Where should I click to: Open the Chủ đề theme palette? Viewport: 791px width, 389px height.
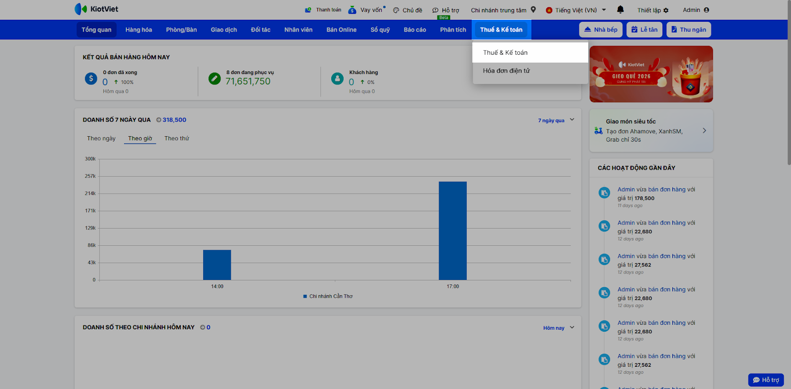click(x=396, y=10)
